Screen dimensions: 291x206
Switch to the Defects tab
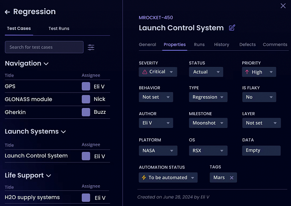coord(247,44)
